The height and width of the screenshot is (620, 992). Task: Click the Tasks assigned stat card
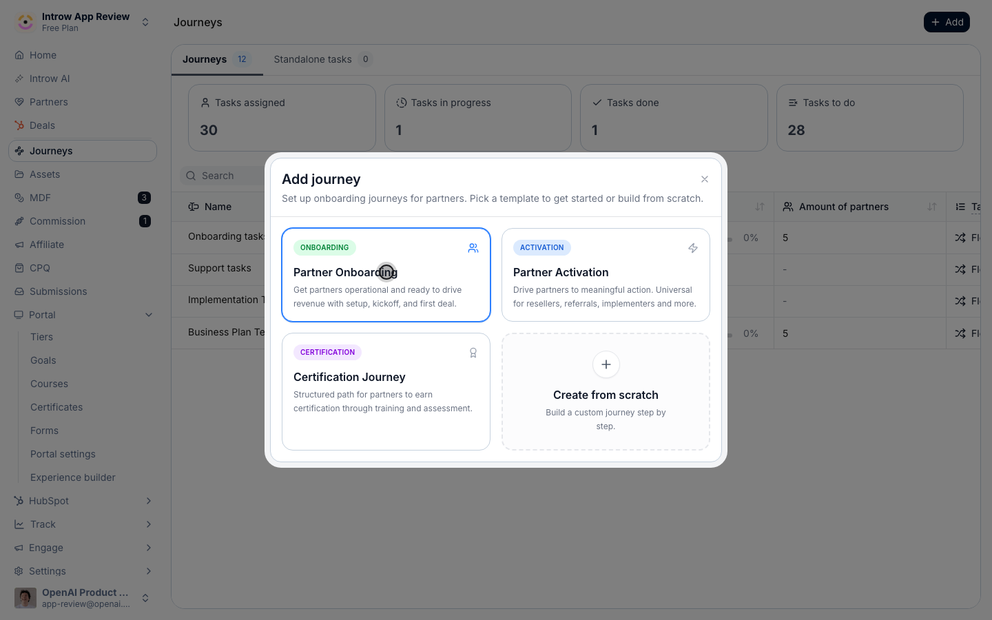click(282, 118)
